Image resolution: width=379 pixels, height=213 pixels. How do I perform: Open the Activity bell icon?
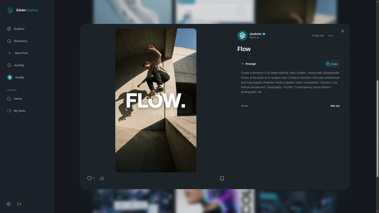tap(9, 65)
